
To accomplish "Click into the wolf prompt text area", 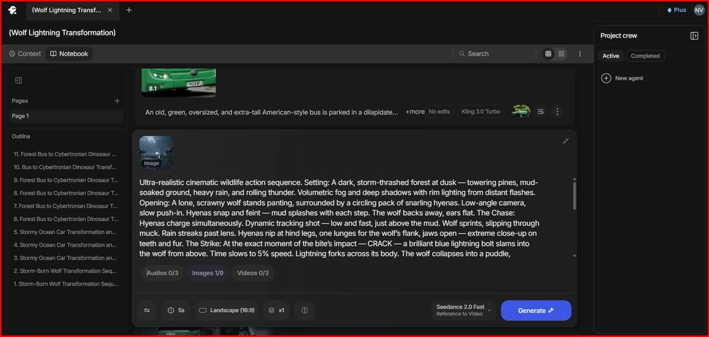I will pyautogui.click(x=340, y=218).
